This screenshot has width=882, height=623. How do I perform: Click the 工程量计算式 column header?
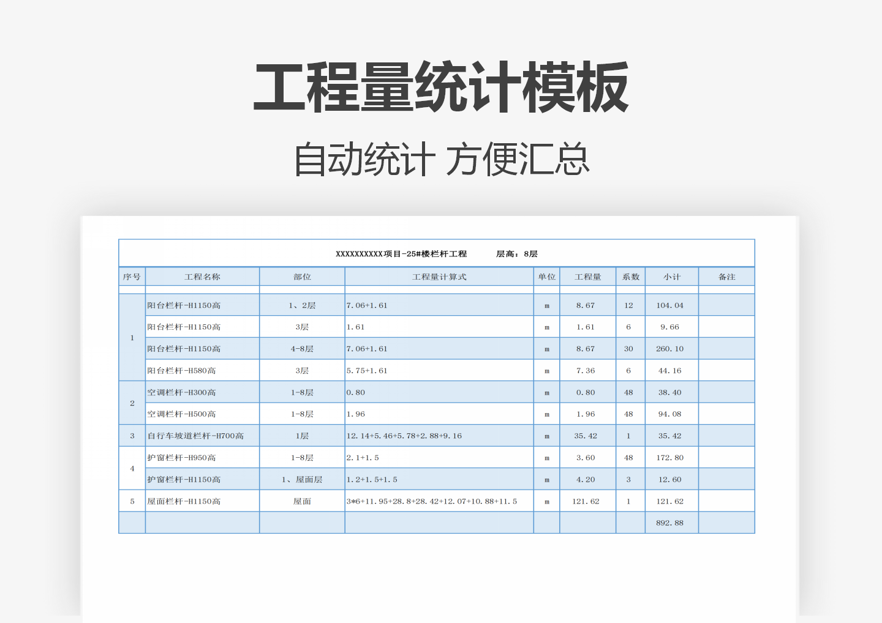pos(439,277)
